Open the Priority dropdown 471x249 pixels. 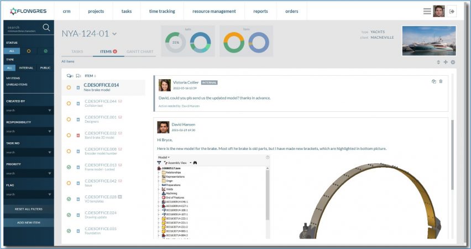point(29,174)
